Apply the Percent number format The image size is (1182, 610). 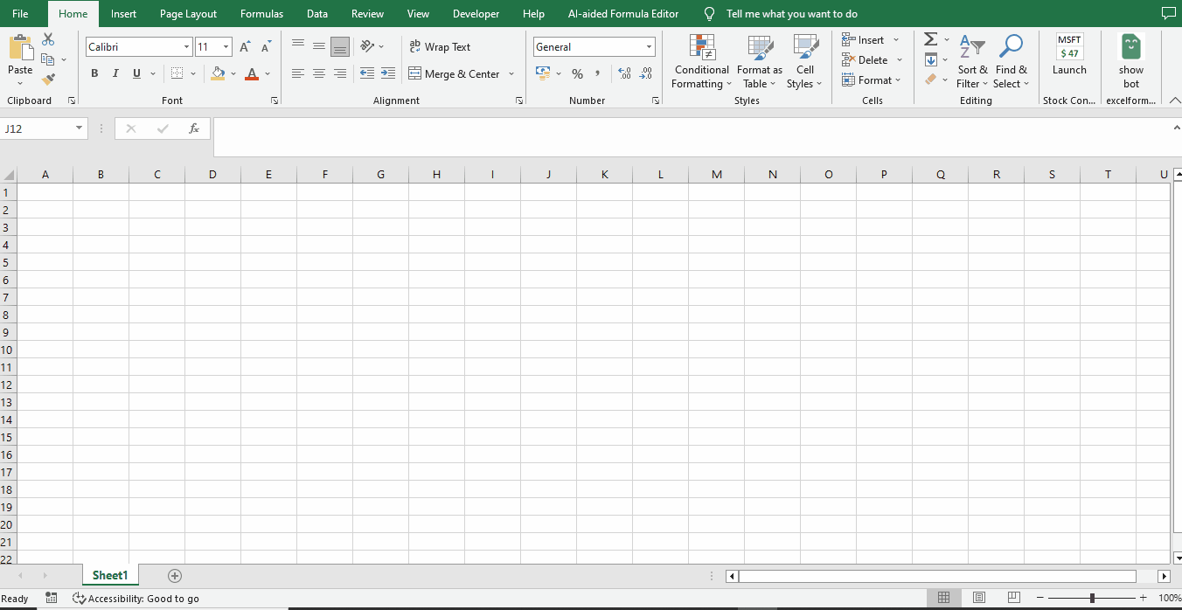577,73
